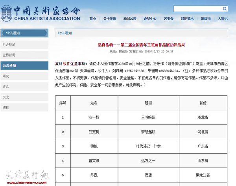Open the 各地美术 nav item
236x186 pixels.
[187, 19]
